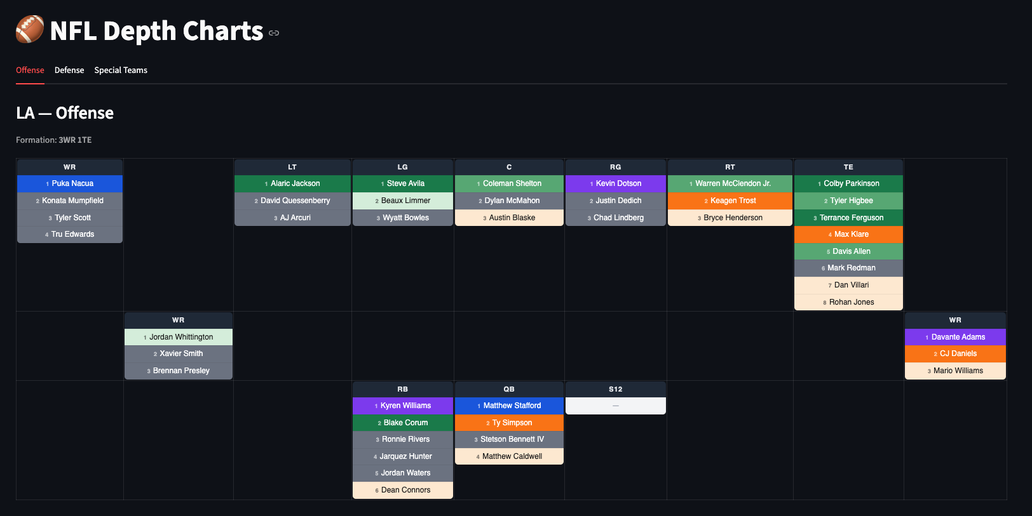The image size is (1032, 516).
Task: Select Stetson Bennett IV entry
Action: tap(509, 439)
